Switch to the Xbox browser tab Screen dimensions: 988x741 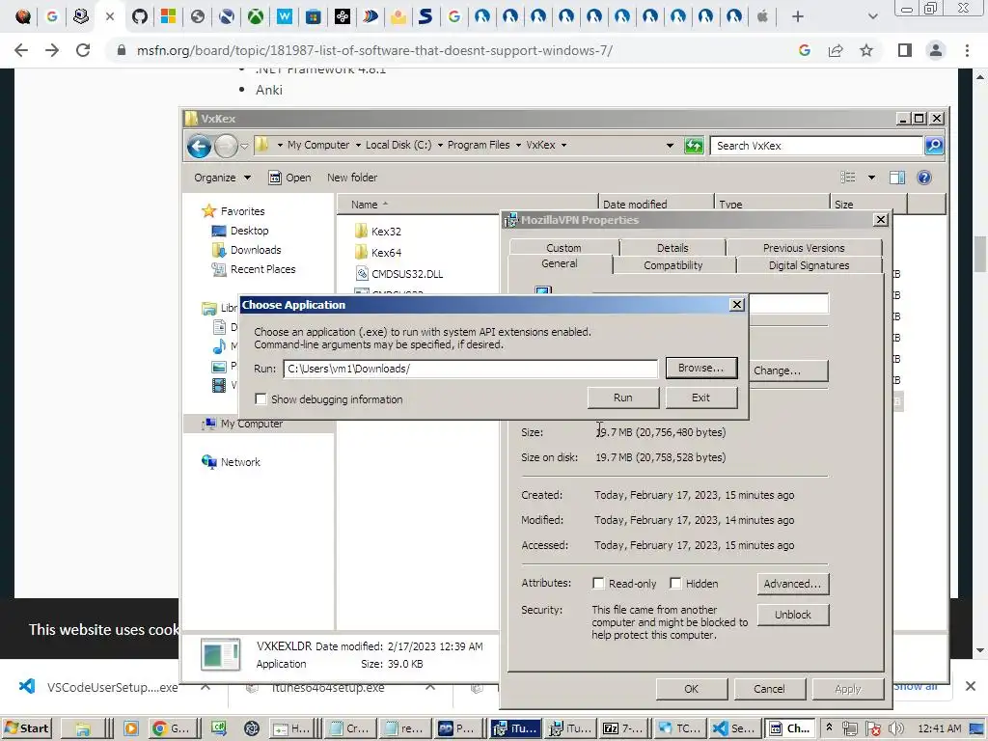click(x=255, y=16)
